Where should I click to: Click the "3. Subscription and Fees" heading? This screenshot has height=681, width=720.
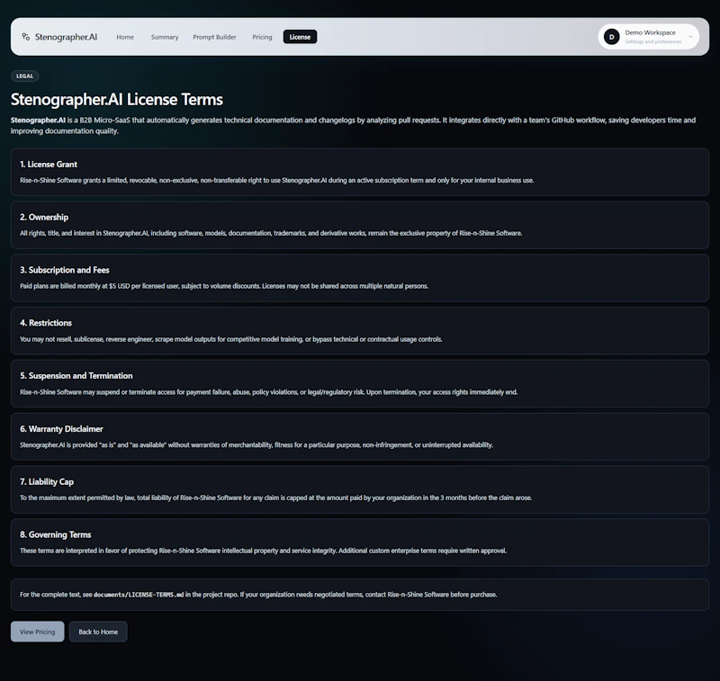(64, 270)
